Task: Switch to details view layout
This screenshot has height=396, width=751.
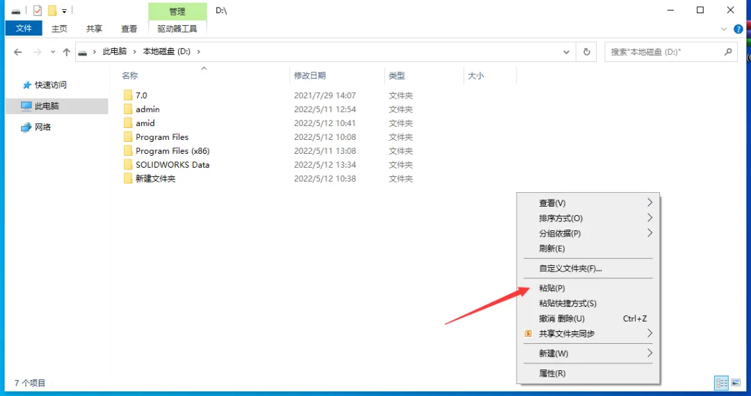Action: click(721, 383)
